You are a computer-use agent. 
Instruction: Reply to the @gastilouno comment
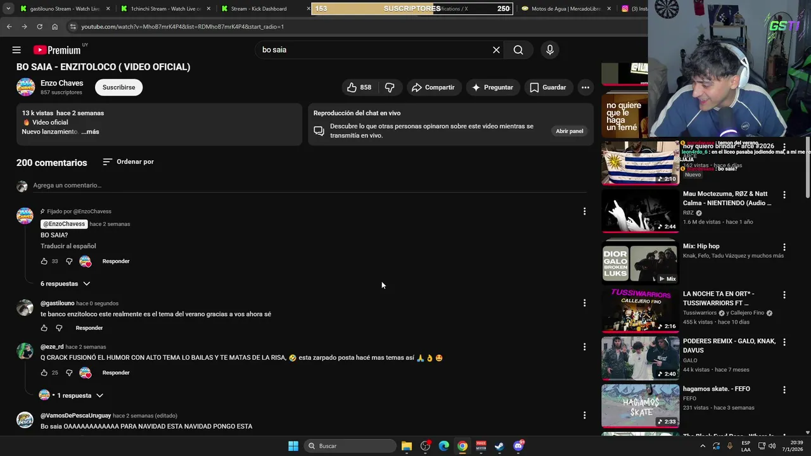89,328
